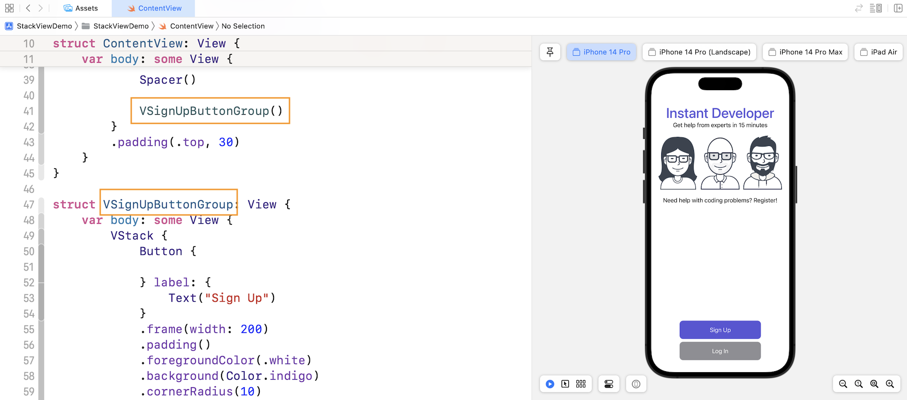Click the .background(Color.indigo) modifier
This screenshot has height=400, width=907.
pyautogui.click(x=230, y=376)
